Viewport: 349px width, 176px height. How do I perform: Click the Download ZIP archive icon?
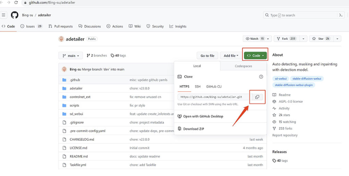(180, 129)
